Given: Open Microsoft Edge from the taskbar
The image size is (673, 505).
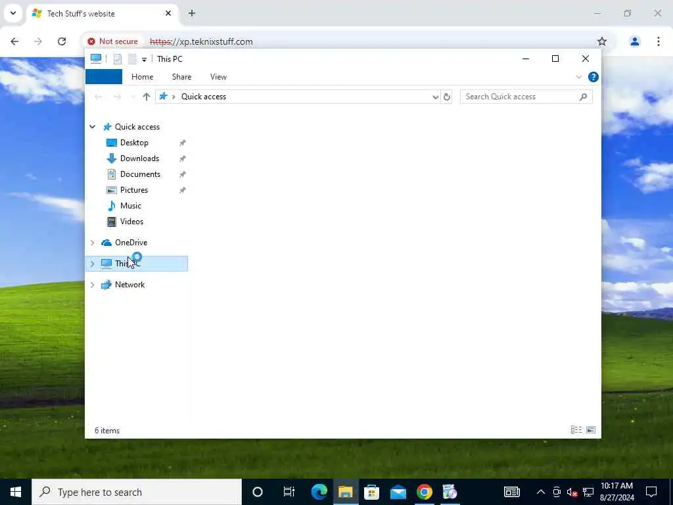Looking at the screenshot, I should [319, 492].
